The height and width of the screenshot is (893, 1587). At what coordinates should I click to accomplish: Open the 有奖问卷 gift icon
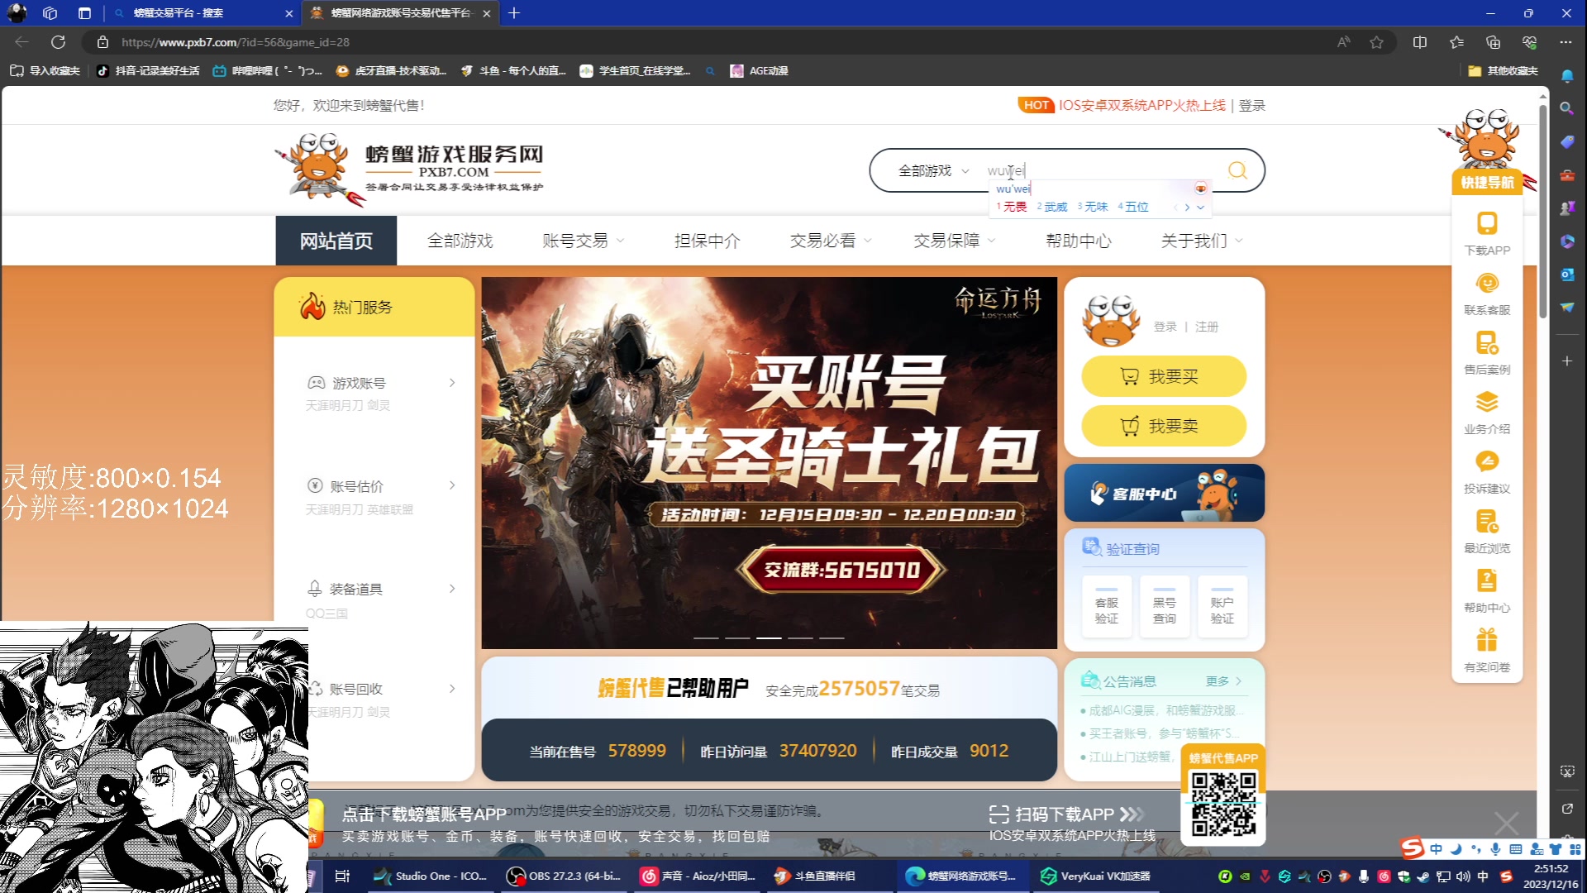(1487, 651)
